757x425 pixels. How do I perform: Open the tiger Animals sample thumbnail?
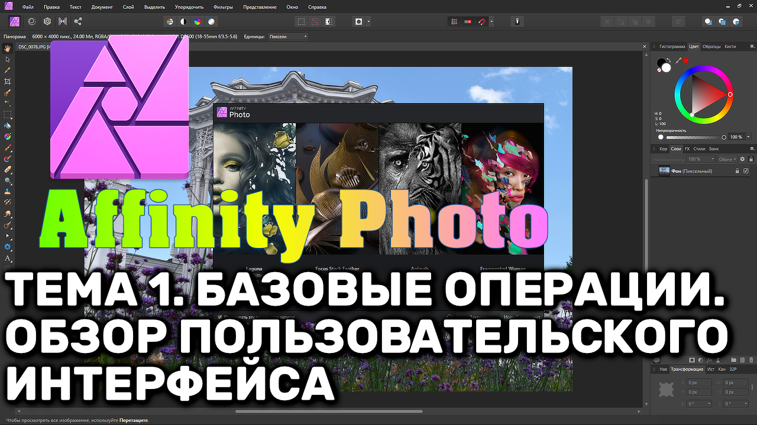[x=420, y=188]
